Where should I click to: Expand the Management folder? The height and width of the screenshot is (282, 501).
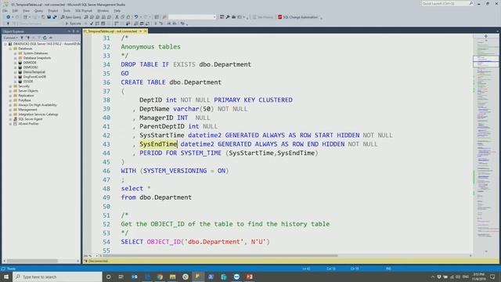10,110
